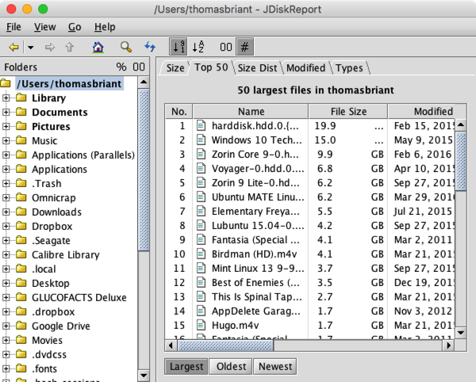Image resolution: width=476 pixels, height=382 pixels.
Task: Show the Largest files list
Action: point(186,366)
